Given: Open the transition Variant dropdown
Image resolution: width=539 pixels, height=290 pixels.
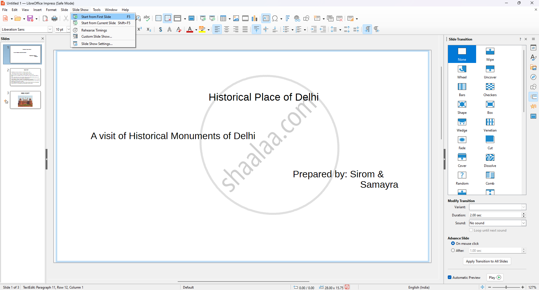Looking at the screenshot, I should [524, 207].
